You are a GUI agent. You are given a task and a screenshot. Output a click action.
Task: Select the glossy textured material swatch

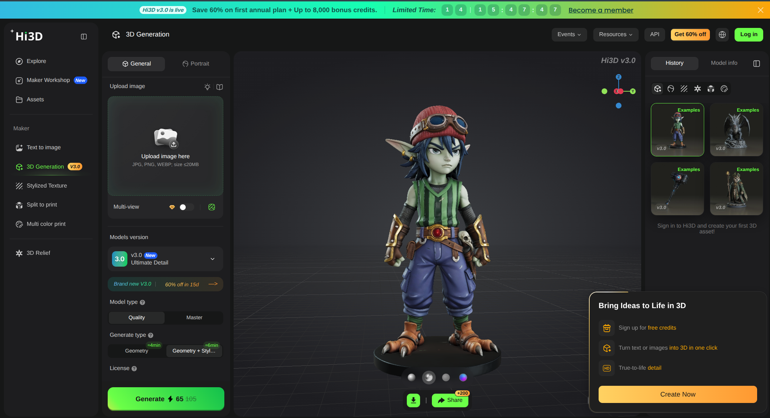[429, 377]
